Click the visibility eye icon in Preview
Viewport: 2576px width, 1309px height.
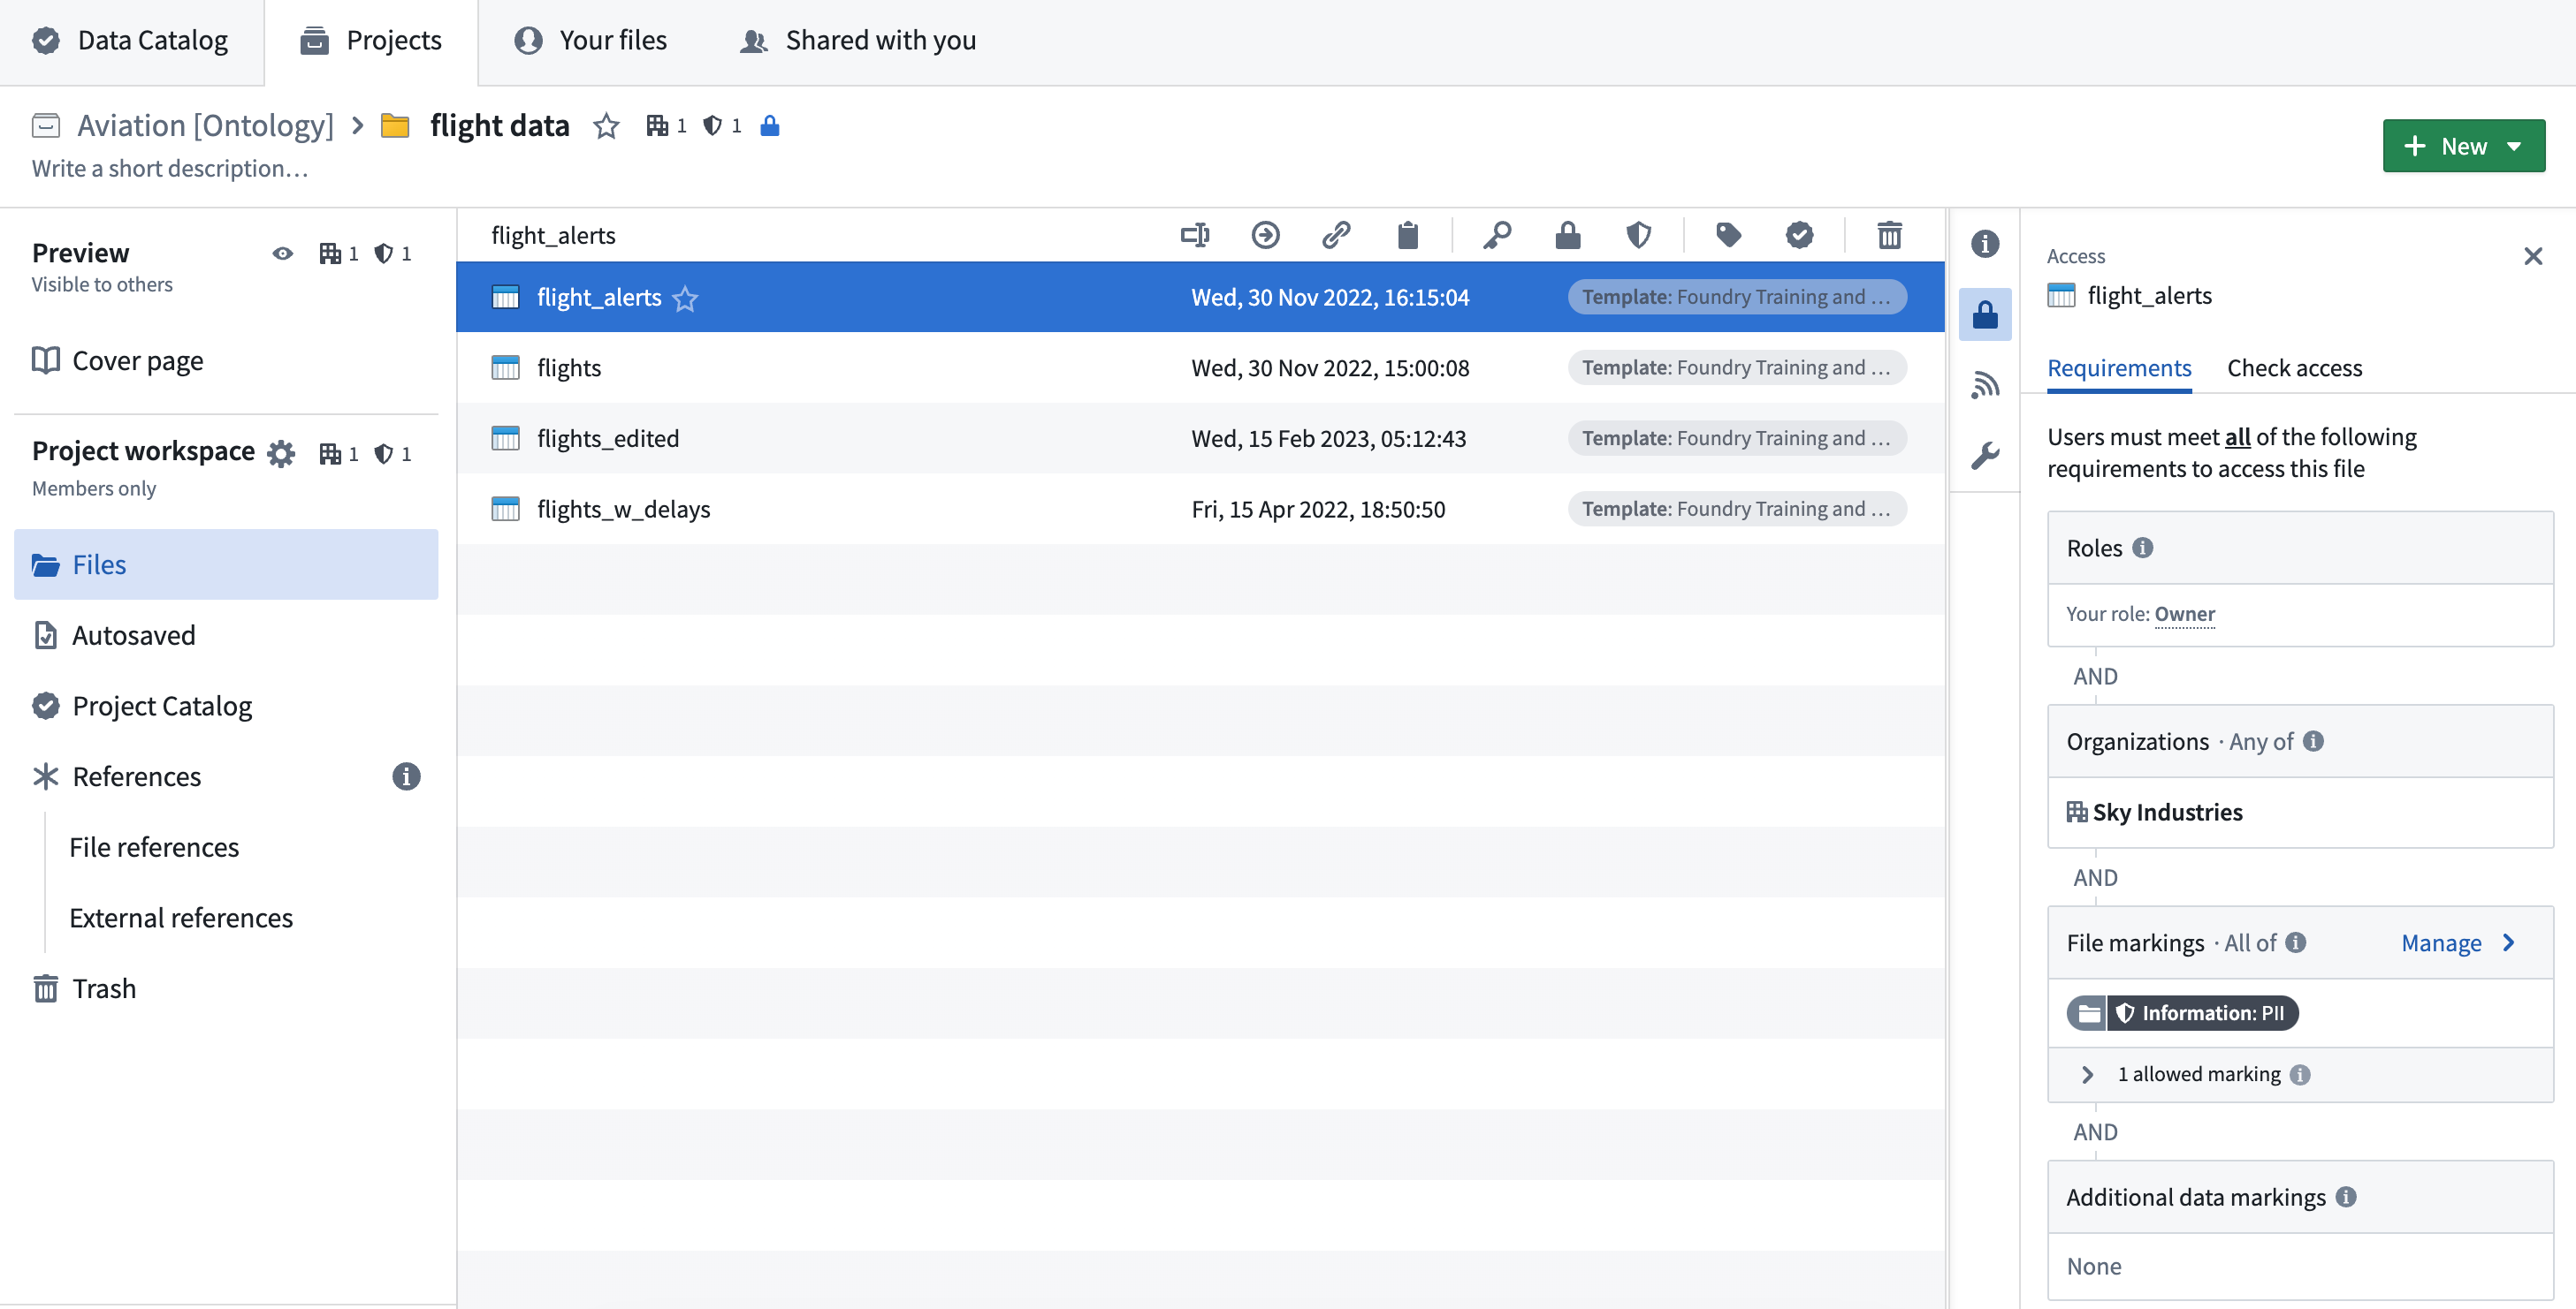[282, 252]
